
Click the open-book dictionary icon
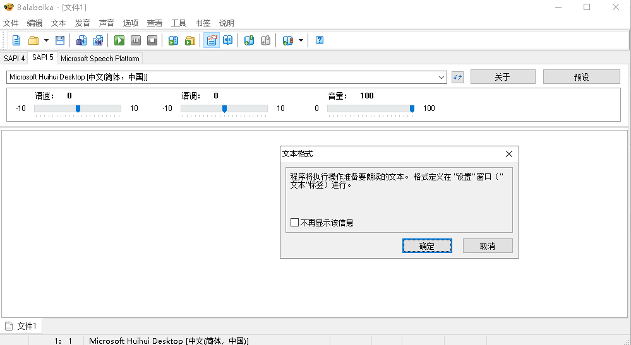[x=228, y=40]
